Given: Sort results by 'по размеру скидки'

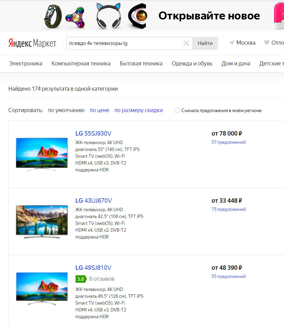Looking at the screenshot, I should (x=138, y=110).
